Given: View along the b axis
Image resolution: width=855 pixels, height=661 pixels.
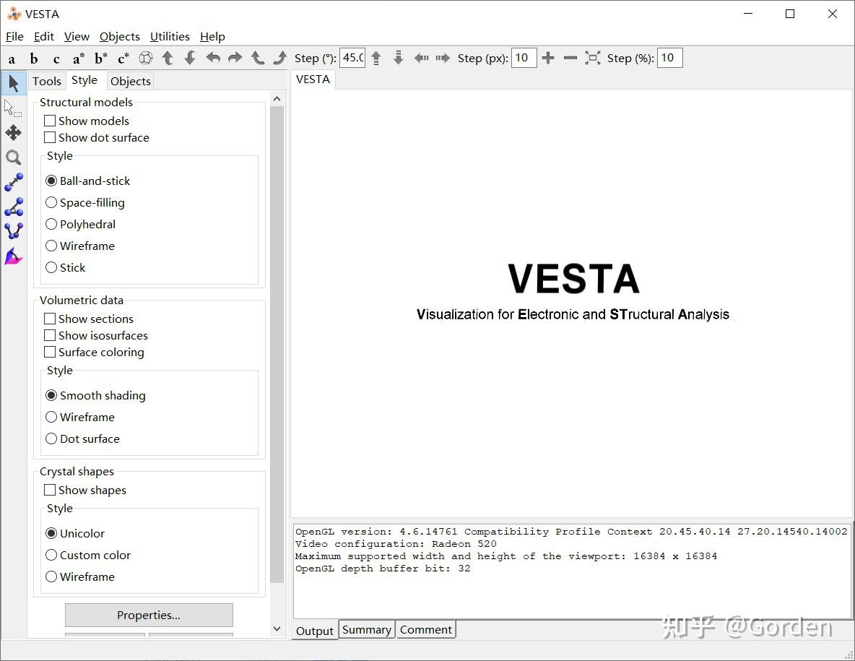Looking at the screenshot, I should point(34,59).
